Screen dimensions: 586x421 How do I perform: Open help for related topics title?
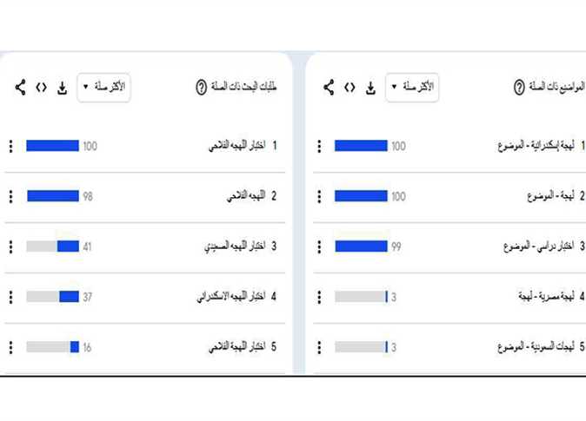(519, 88)
